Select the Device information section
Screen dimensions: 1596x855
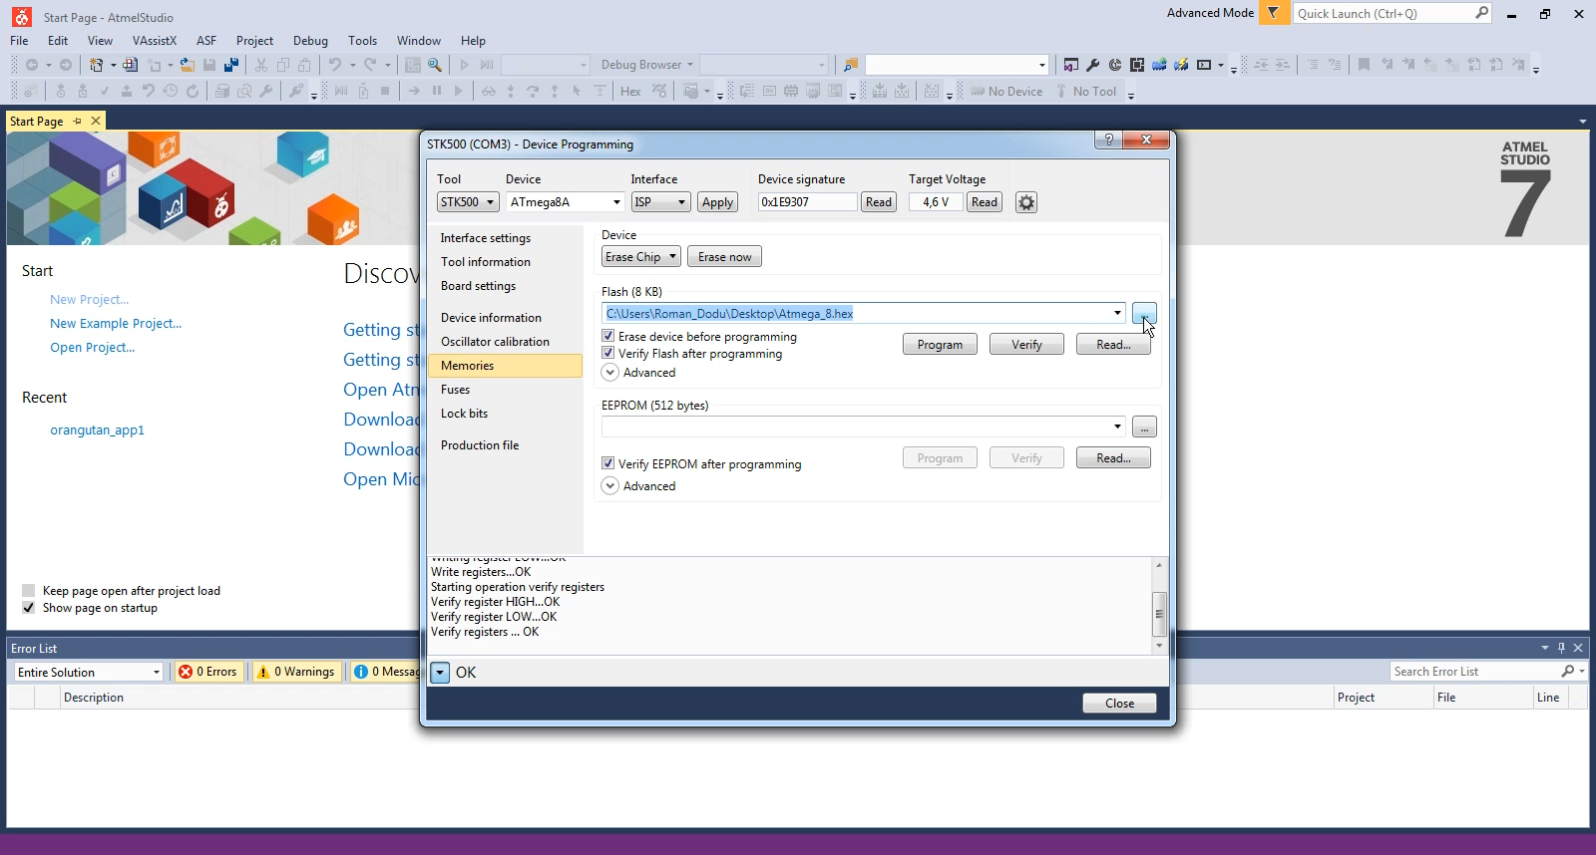tap(505, 318)
